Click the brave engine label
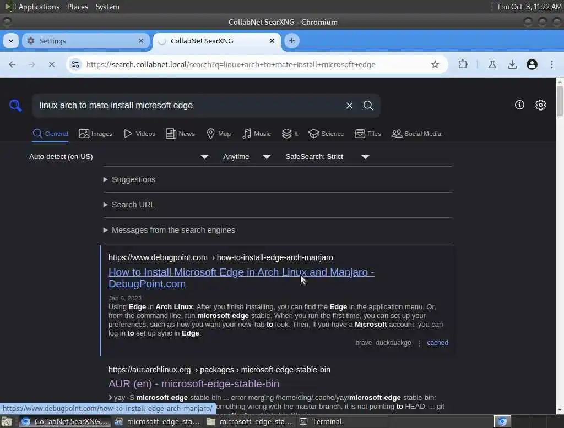 pyautogui.click(x=364, y=343)
